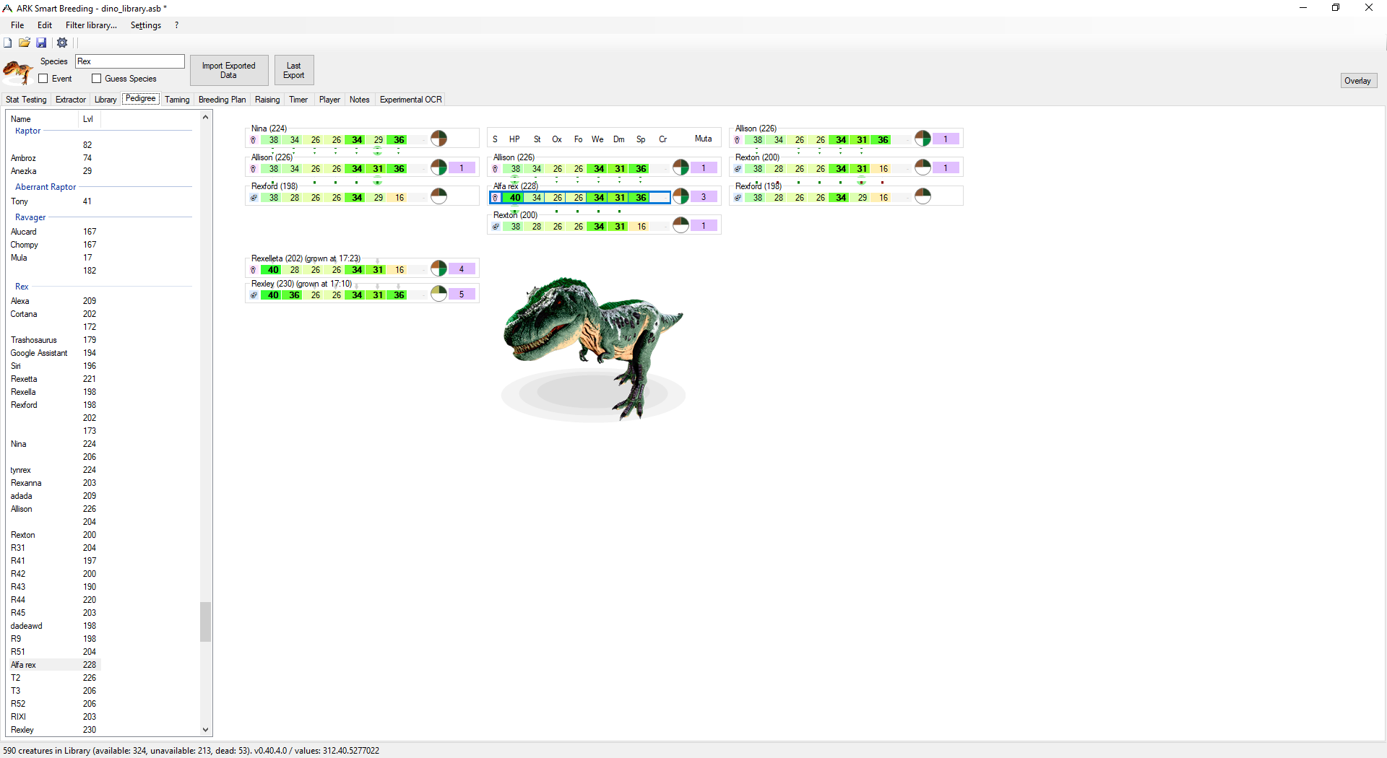Click the Rex species picture beside Species
The height and width of the screenshot is (758, 1387).
click(17, 71)
